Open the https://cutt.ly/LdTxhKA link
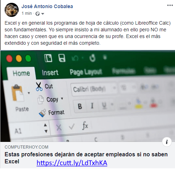Image resolution: width=175 pixels, height=169 pixels. [x=72, y=163]
